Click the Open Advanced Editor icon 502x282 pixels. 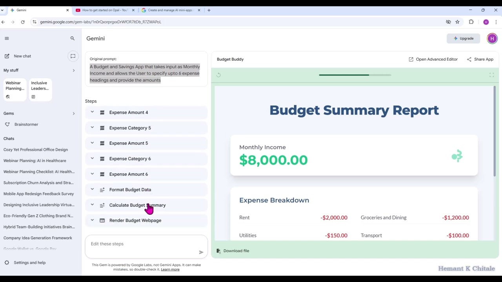click(x=411, y=60)
